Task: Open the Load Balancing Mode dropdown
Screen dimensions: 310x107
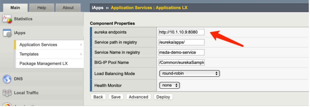Action: (189, 73)
